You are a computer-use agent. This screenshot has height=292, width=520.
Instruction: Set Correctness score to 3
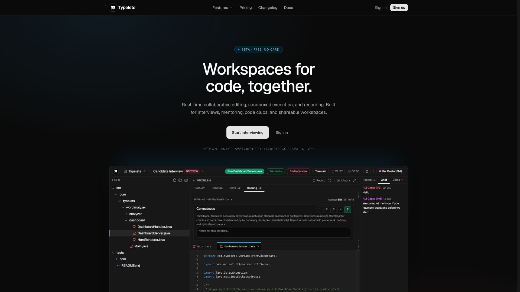tap(334, 210)
